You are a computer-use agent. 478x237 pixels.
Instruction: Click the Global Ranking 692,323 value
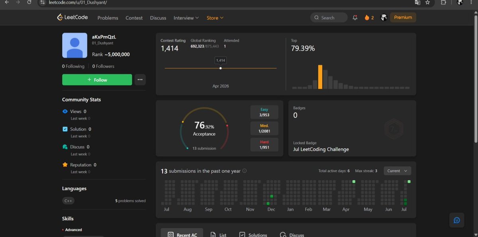click(197, 46)
